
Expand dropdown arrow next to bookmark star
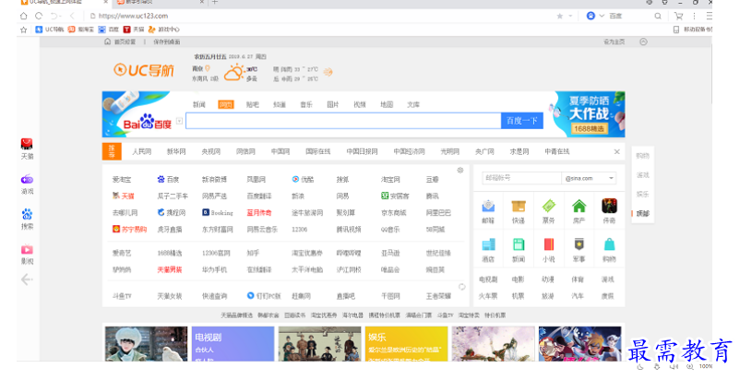(570, 16)
